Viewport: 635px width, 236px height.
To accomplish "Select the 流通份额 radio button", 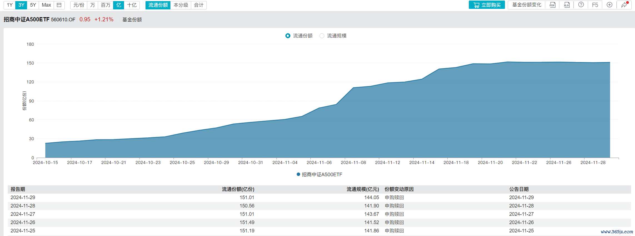I will click(288, 36).
